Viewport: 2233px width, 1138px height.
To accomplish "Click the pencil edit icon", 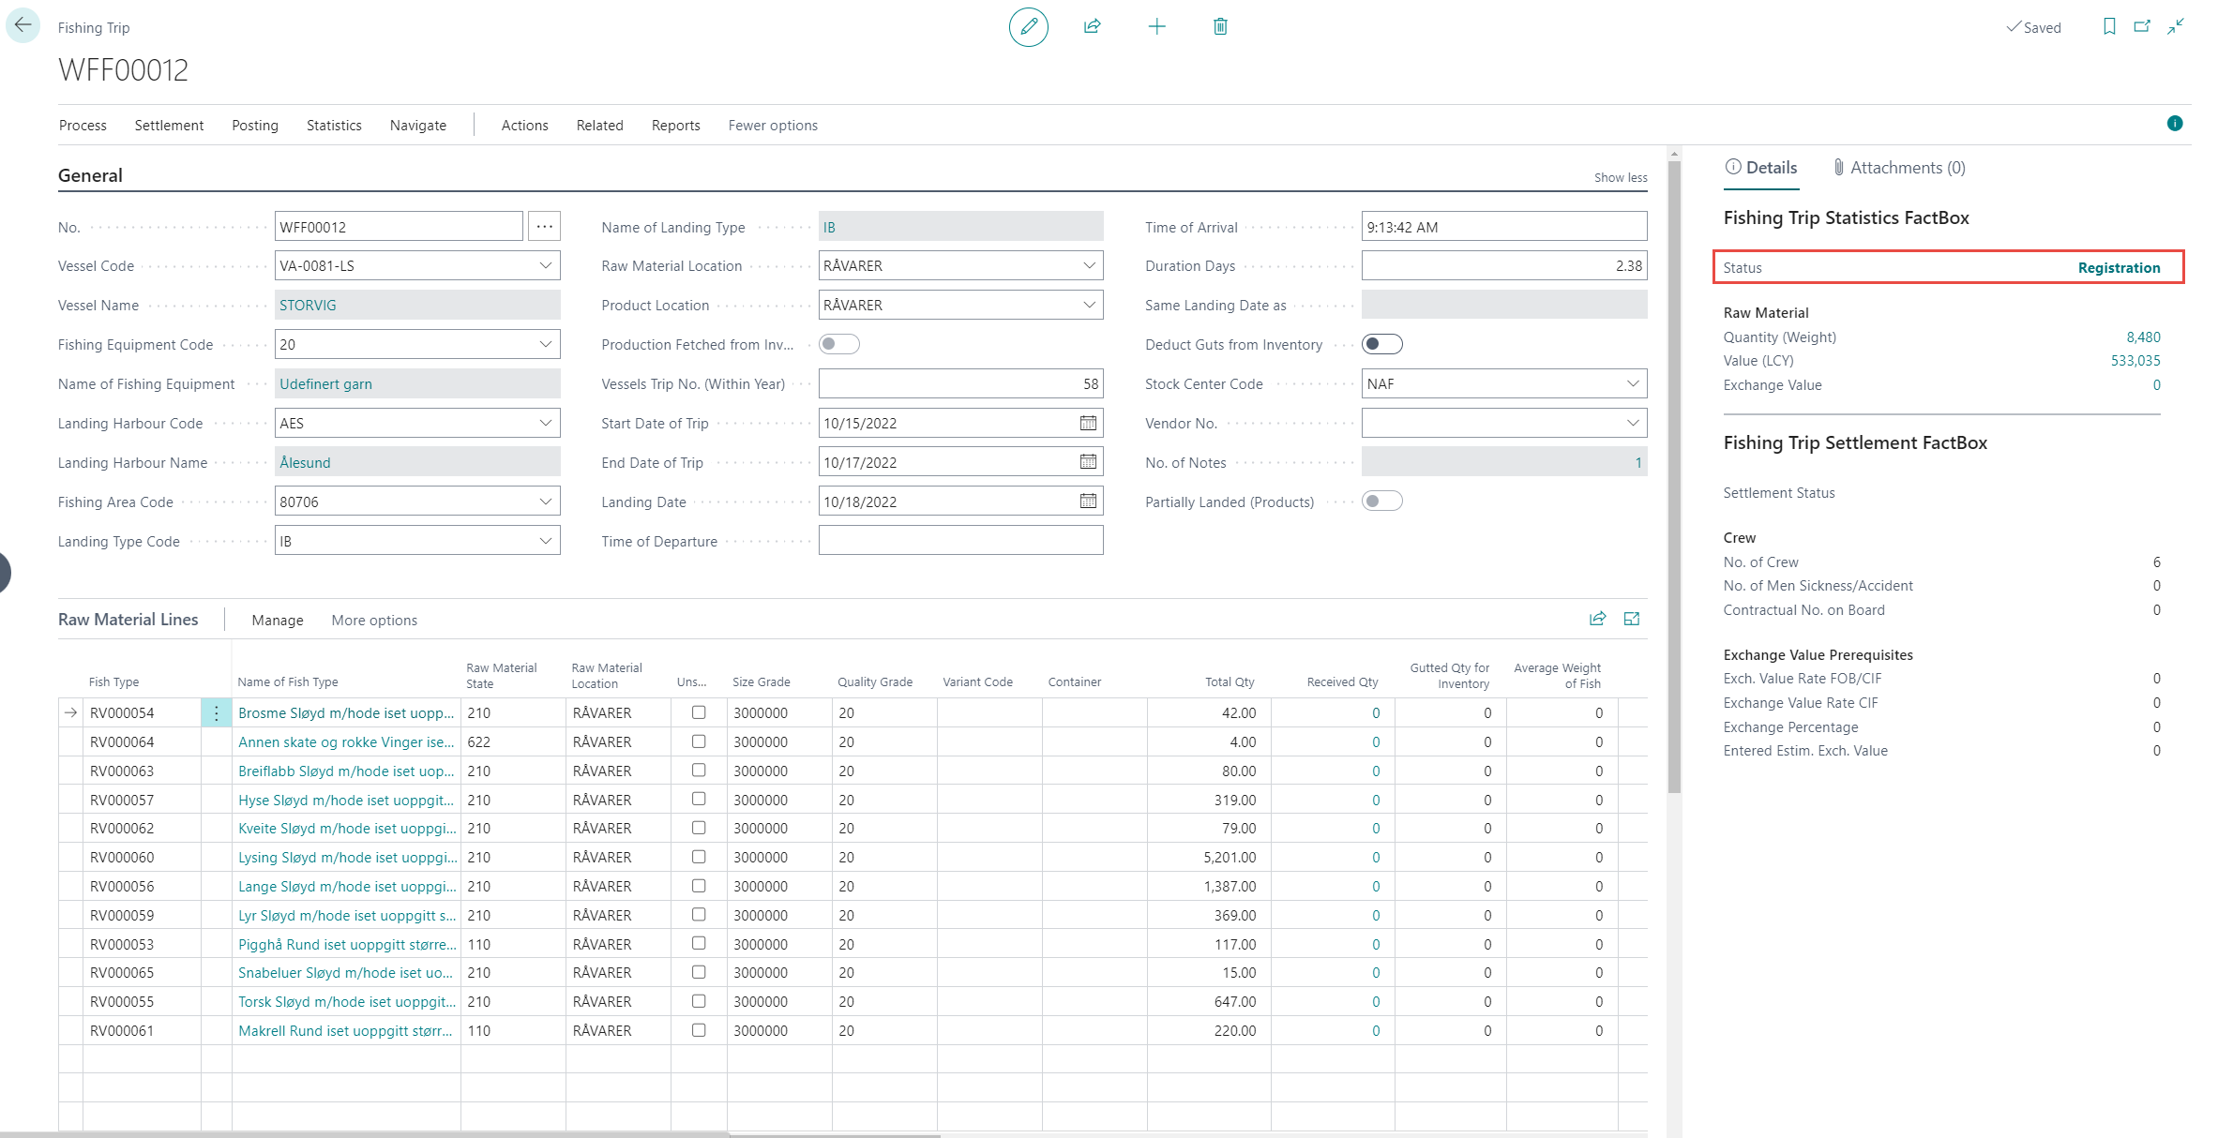I will [x=1028, y=27].
